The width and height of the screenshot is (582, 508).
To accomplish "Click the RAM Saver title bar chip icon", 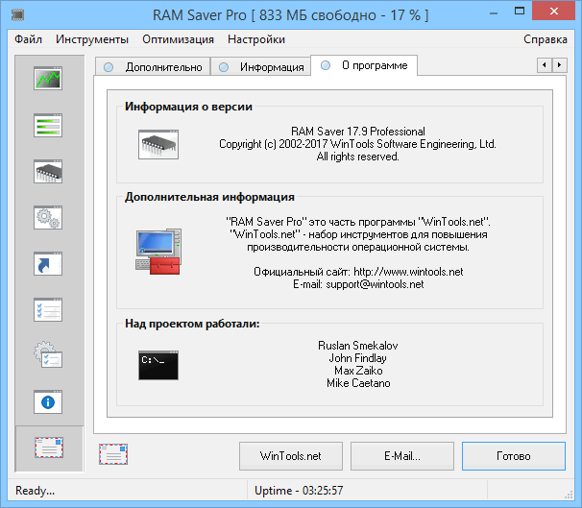I will [x=17, y=14].
